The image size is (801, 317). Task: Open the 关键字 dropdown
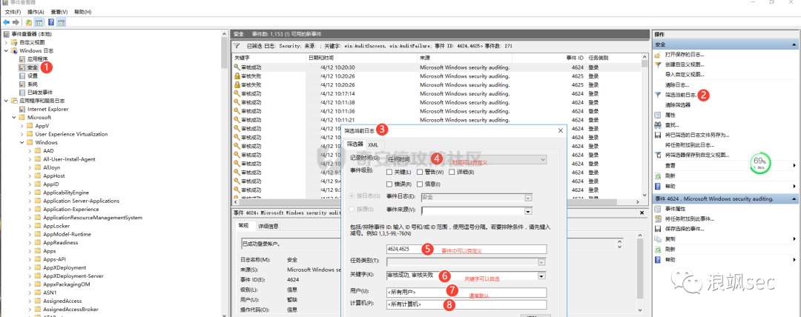(x=541, y=276)
